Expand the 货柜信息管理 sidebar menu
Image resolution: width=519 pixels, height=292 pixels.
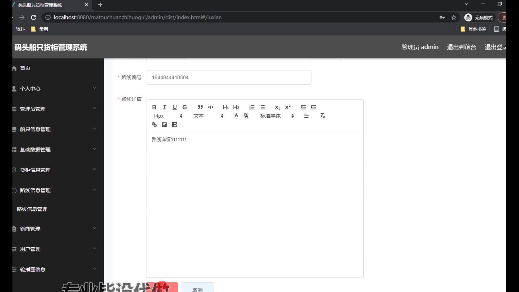[58, 170]
